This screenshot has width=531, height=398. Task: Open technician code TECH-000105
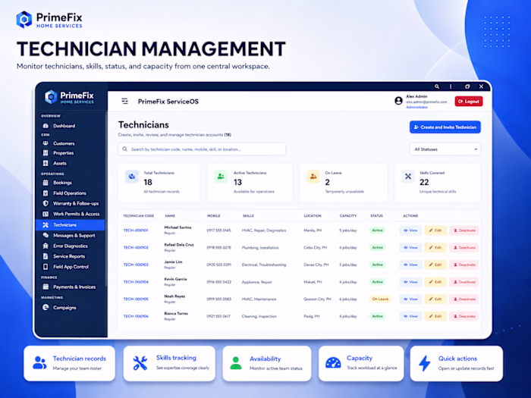click(x=136, y=299)
